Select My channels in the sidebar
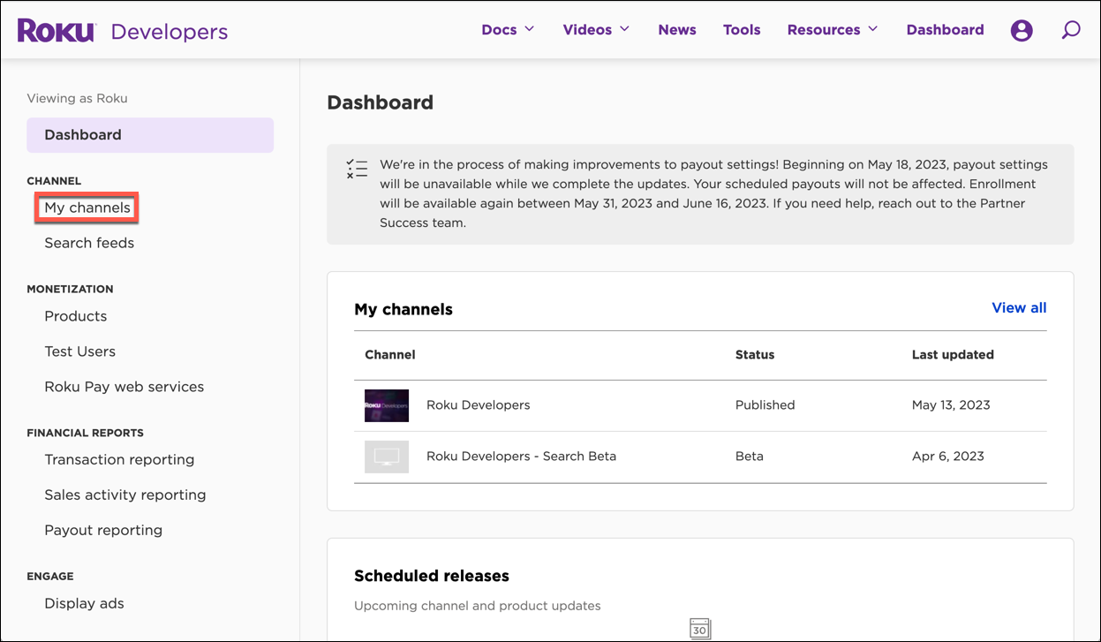 [86, 207]
